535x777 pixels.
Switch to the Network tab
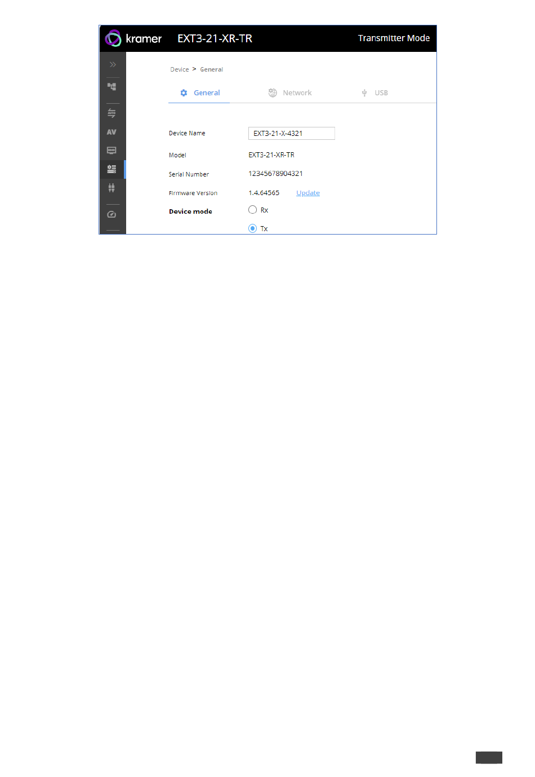(x=289, y=93)
